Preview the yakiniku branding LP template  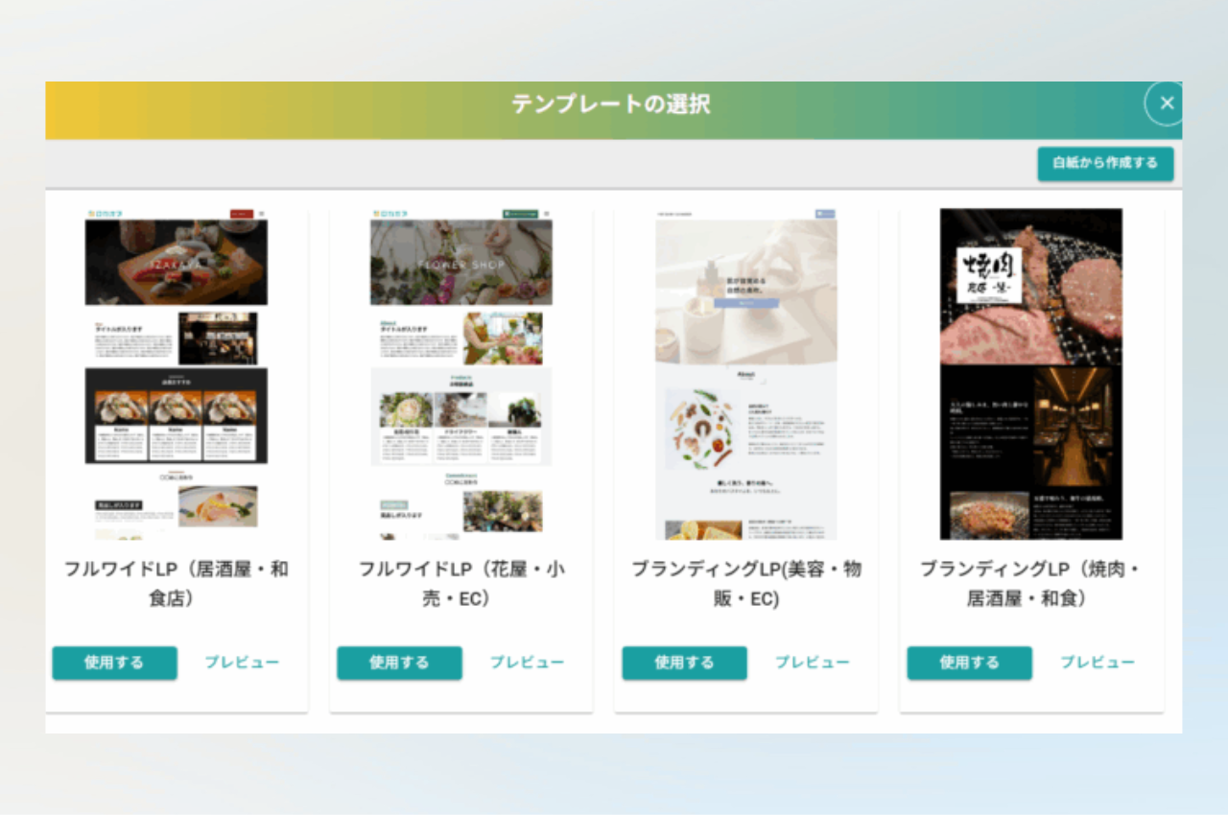coord(1097,663)
